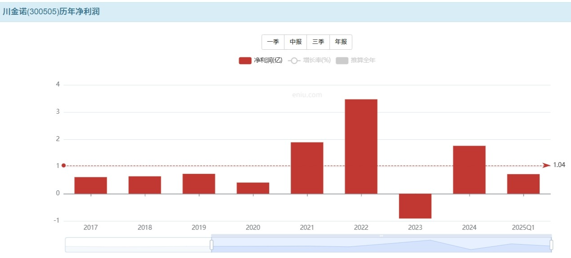571x258 pixels.
Task: Select the 2019 net profit bar
Action: pyautogui.click(x=199, y=184)
